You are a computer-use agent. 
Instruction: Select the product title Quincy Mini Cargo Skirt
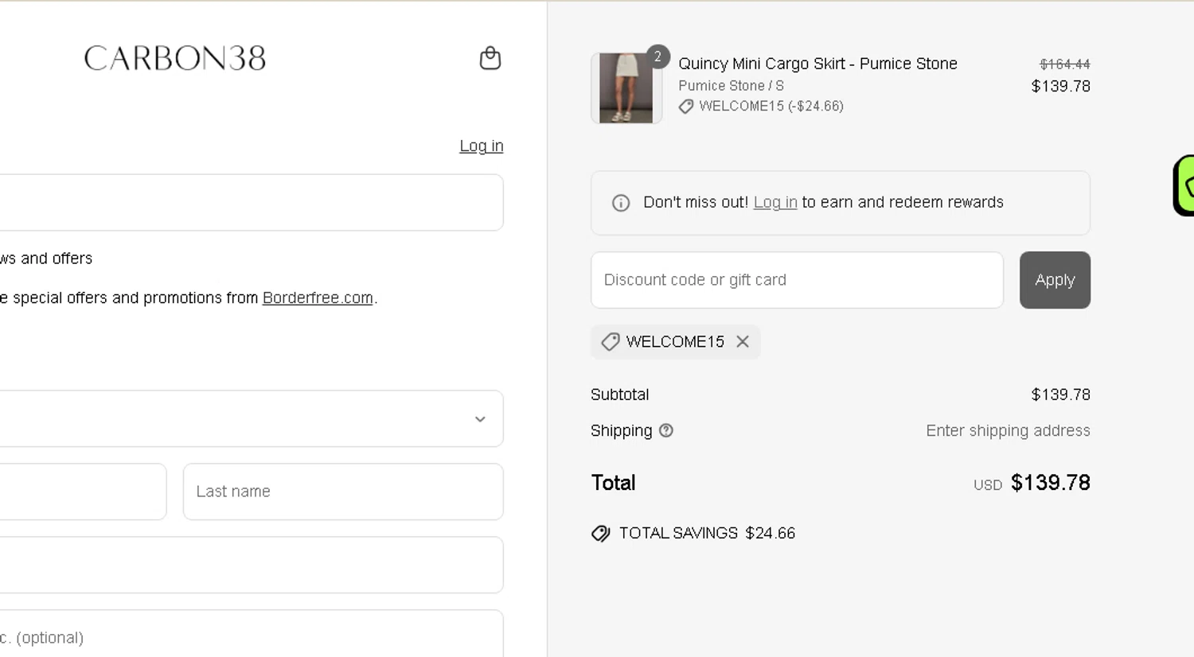pyautogui.click(x=817, y=64)
